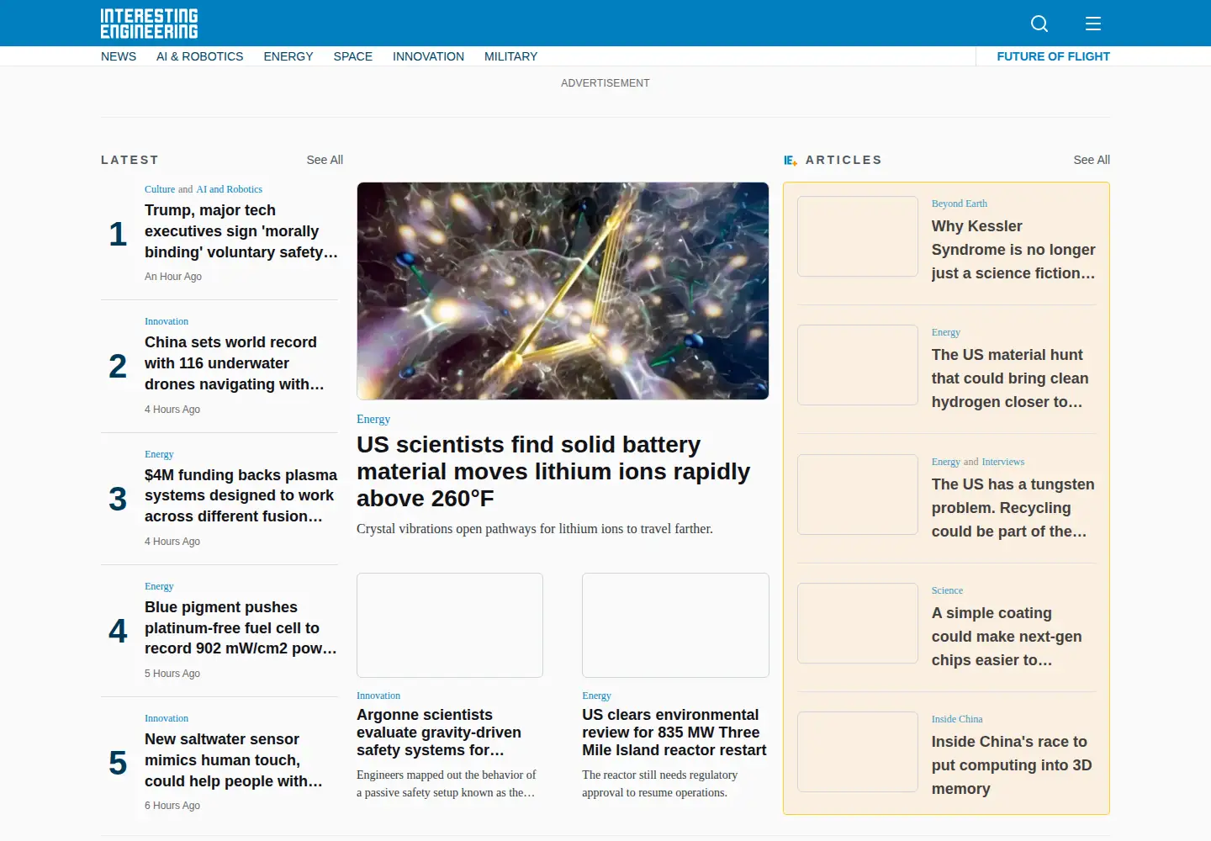Click the AI and Robotics category tag
This screenshot has height=841, width=1211.
tap(230, 189)
